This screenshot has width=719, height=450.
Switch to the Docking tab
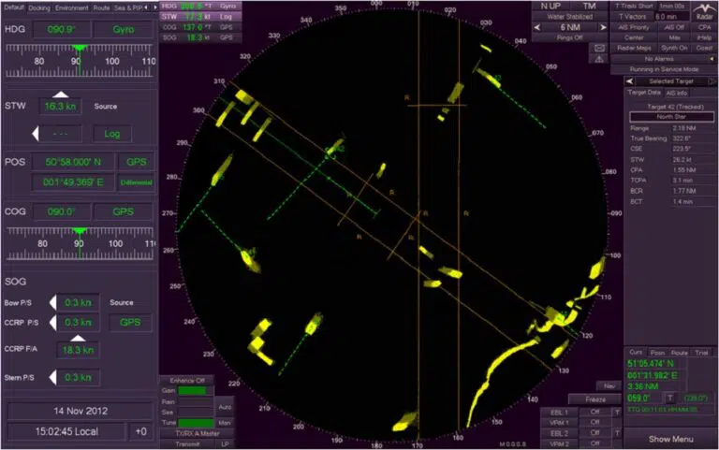click(39, 7)
